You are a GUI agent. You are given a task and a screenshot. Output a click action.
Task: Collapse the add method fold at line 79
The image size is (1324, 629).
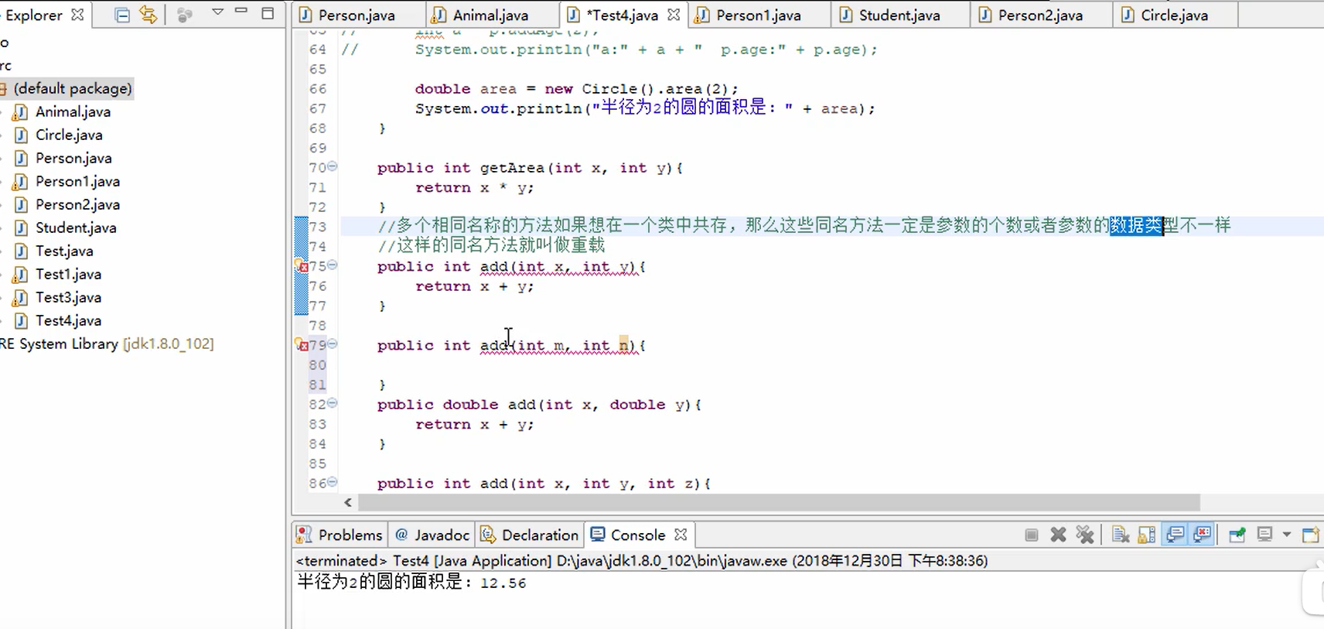[333, 344]
